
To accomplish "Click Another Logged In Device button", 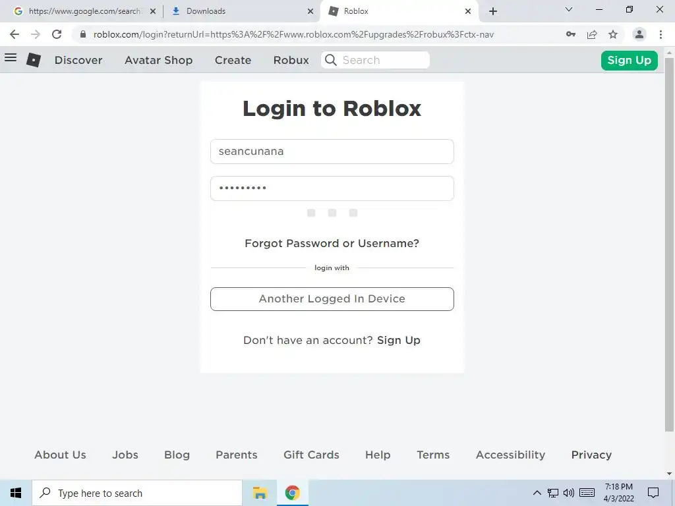I will pos(332,299).
